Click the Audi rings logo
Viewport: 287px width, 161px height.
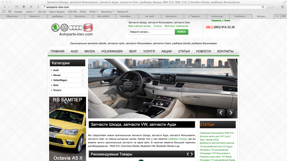click(x=76, y=28)
